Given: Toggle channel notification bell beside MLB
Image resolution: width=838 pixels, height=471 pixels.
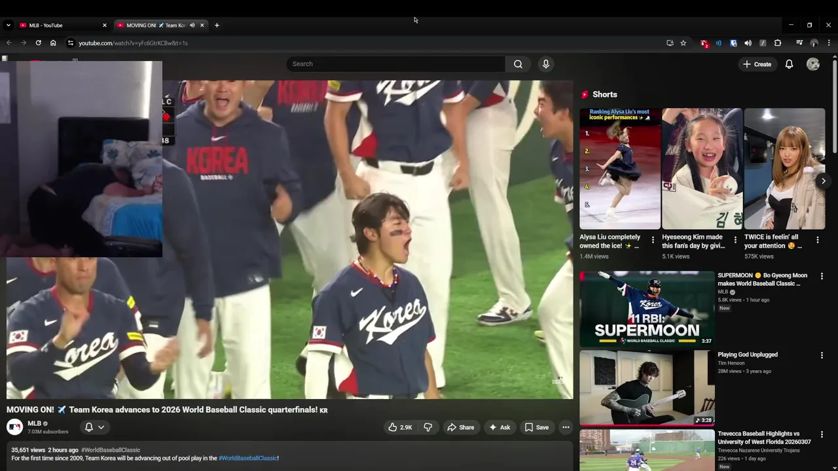Looking at the screenshot, I should click(x=89, y=427).
